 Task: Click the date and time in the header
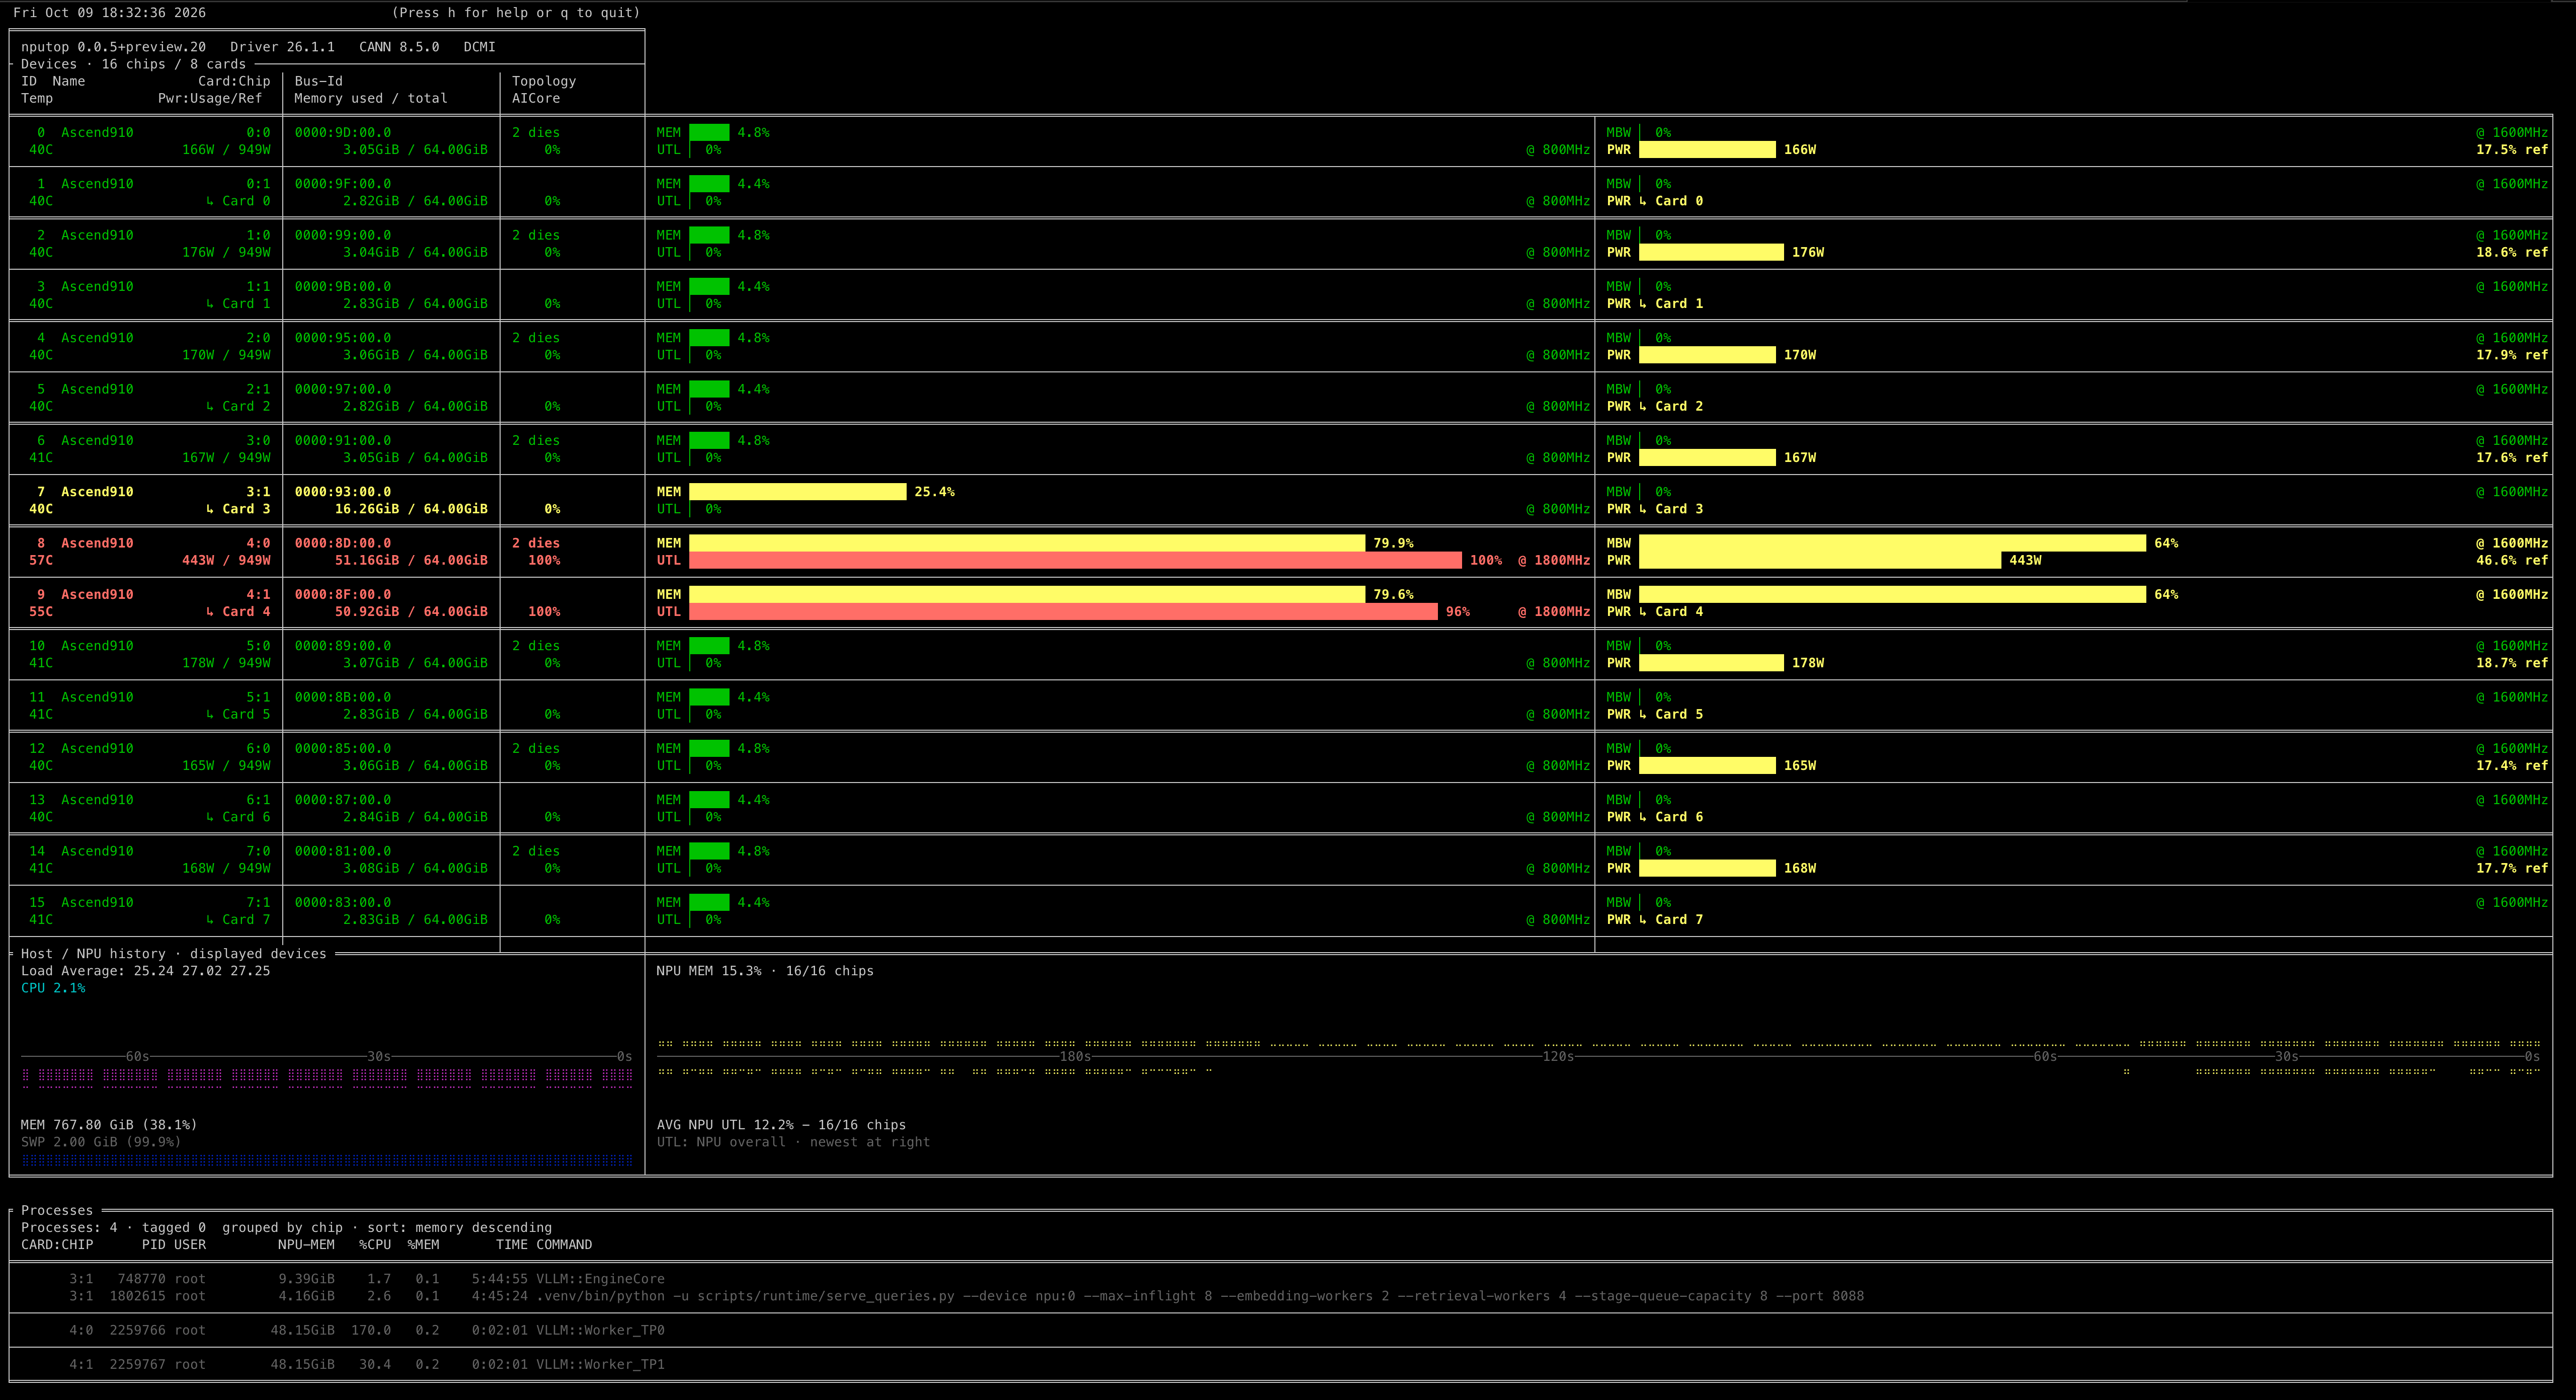[109, 13]
